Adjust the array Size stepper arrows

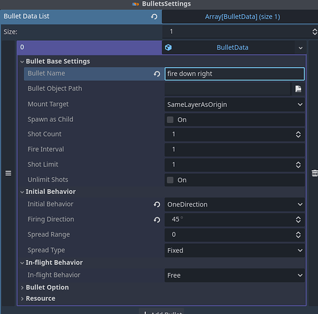coord(315,32)
